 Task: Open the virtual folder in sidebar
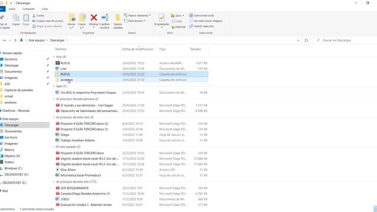click(x=8, y=96)
